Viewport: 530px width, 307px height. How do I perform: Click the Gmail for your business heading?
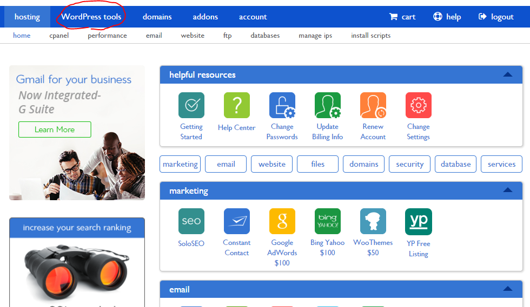click(x=74, y=80)
